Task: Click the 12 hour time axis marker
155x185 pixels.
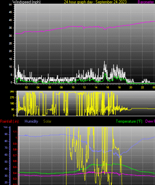Action: click(84, 87)
